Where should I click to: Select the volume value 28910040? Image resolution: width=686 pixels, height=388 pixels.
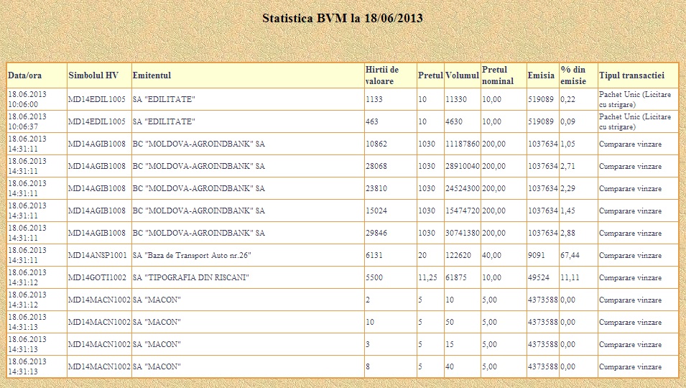coord(463,166)
